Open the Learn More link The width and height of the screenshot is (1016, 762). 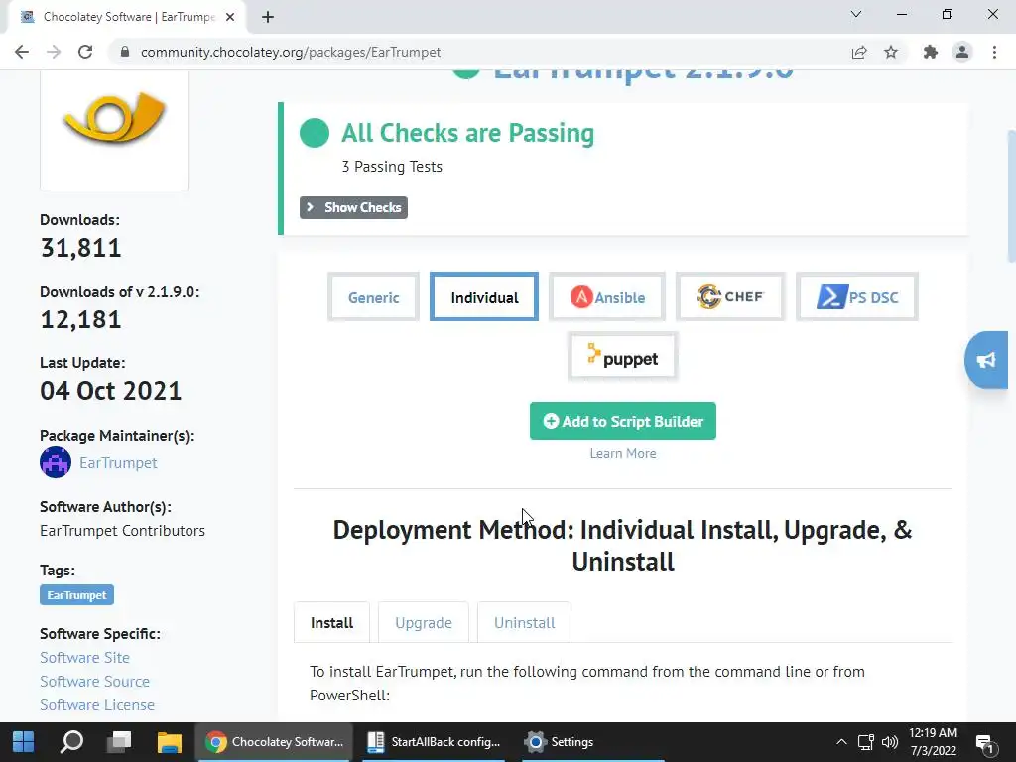coord(623,453)
